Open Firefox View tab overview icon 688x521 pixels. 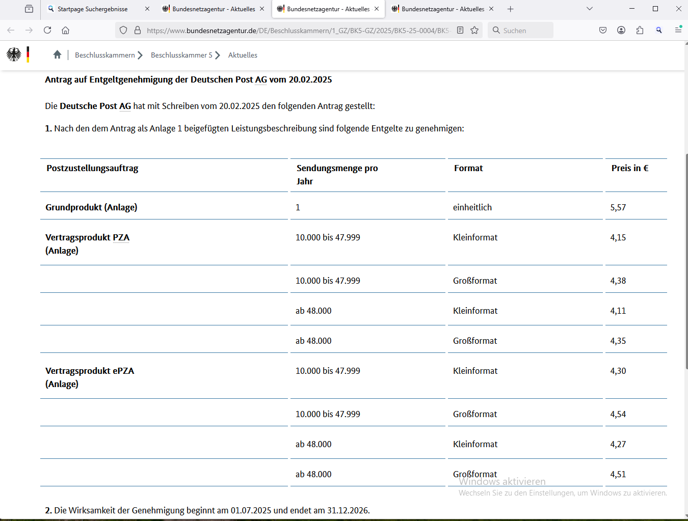point(29,9)
